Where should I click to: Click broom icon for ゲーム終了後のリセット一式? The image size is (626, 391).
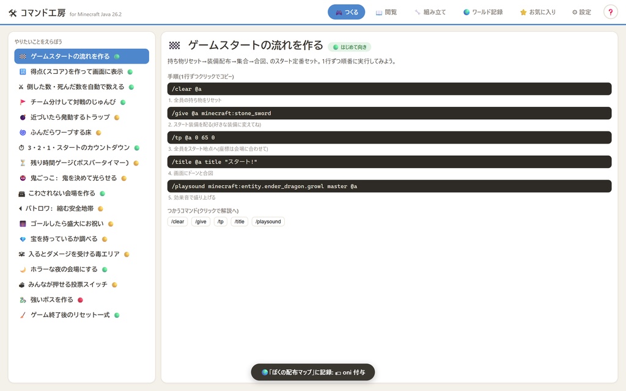(23, 315)
